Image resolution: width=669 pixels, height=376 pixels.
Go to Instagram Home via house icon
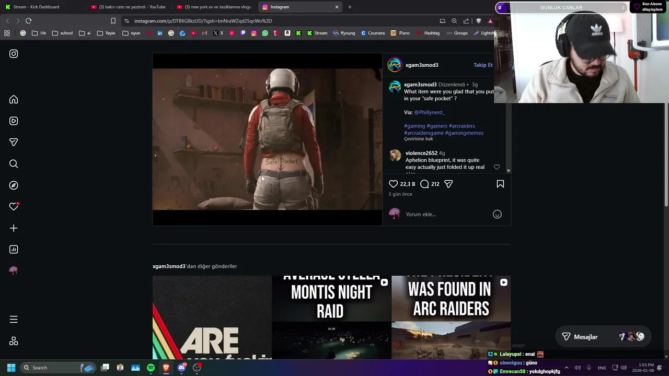click(14, 99)
